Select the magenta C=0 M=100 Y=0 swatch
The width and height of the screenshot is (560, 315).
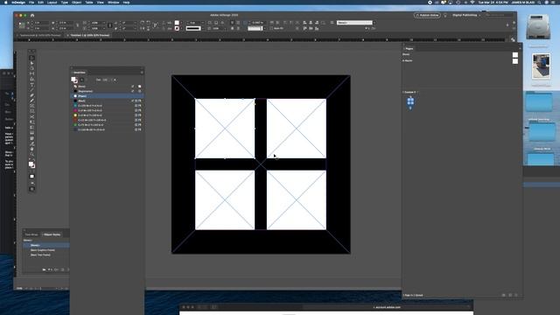click(x=107, y=110)
